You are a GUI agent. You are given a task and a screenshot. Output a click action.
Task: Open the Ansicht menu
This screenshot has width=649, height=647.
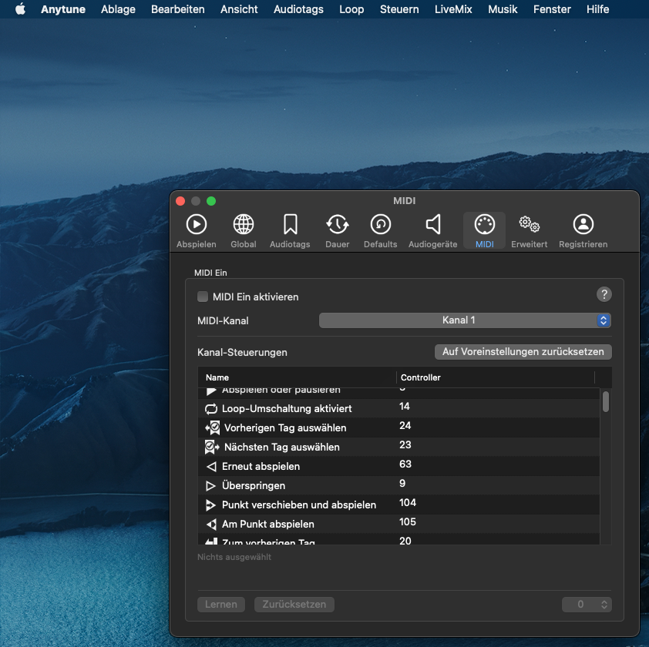[x=239, y=9]
